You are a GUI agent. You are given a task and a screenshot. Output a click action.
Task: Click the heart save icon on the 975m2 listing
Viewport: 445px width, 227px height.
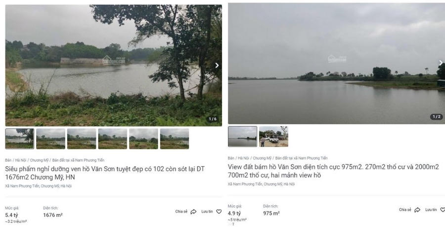443,210
